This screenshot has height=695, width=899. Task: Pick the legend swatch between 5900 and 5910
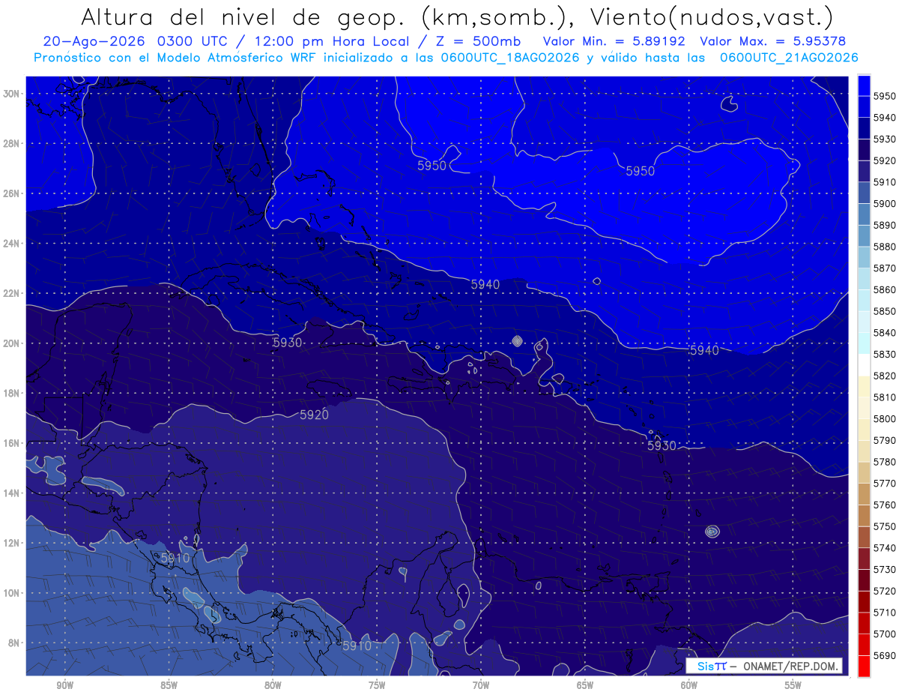tap(864, 193)
